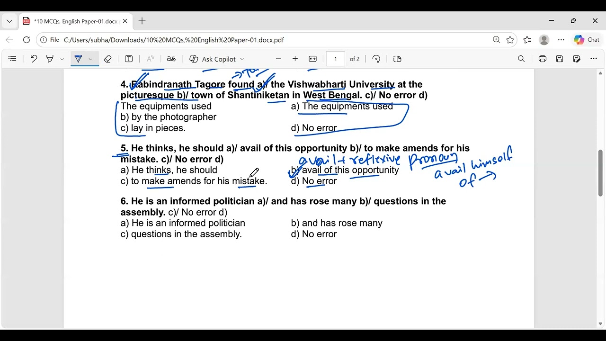The height and width of the screenshot is (341, 606).
Task: Close the 10 MCQs English Paper-01 tab
Action: 125,21
